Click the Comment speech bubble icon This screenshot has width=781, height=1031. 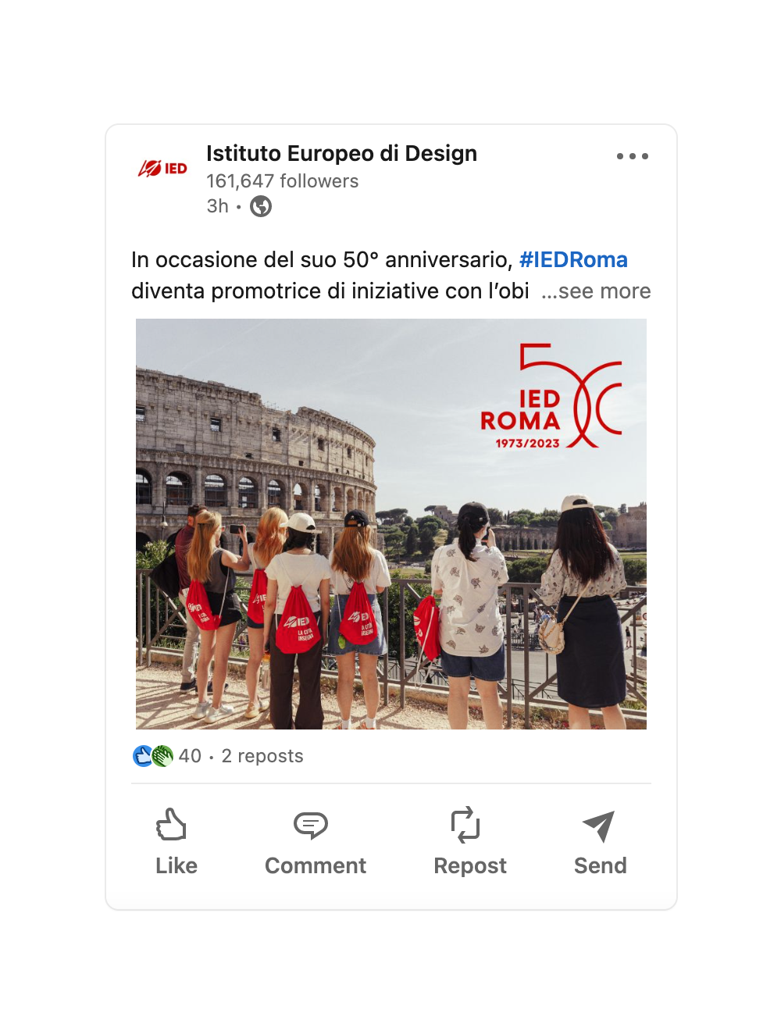coord(311,825)
